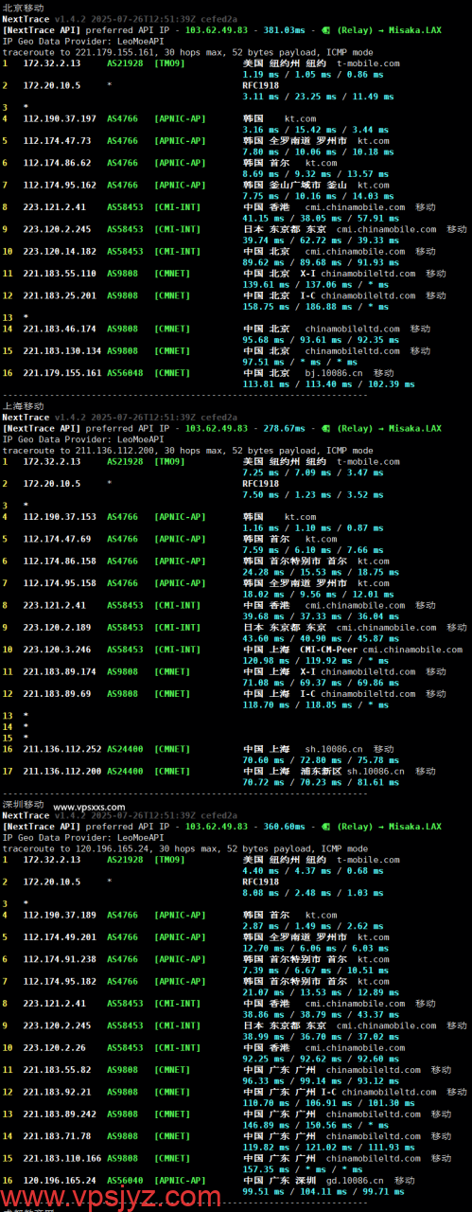The height and width of the screenshot is (1212, 472).
Task: Click IP address 211.136.112.252
Action: [x=62, y=748]
